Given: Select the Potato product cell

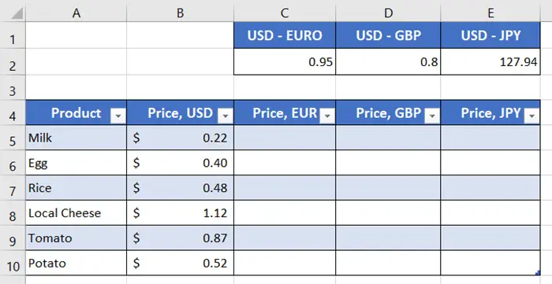Looking at the screenshot, I should pos(76,263).
